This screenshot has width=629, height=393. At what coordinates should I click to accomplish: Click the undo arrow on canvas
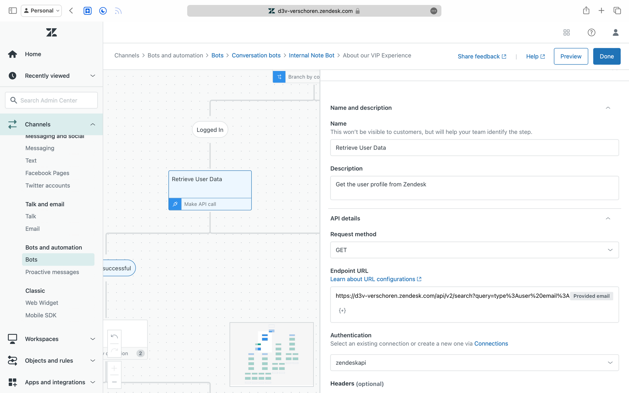114,337
